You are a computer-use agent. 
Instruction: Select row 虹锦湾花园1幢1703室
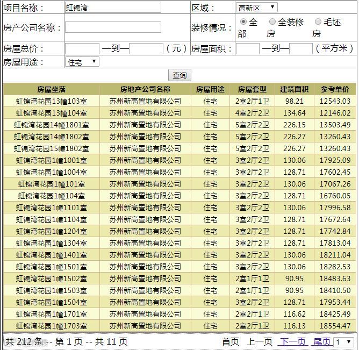point(180,326)
